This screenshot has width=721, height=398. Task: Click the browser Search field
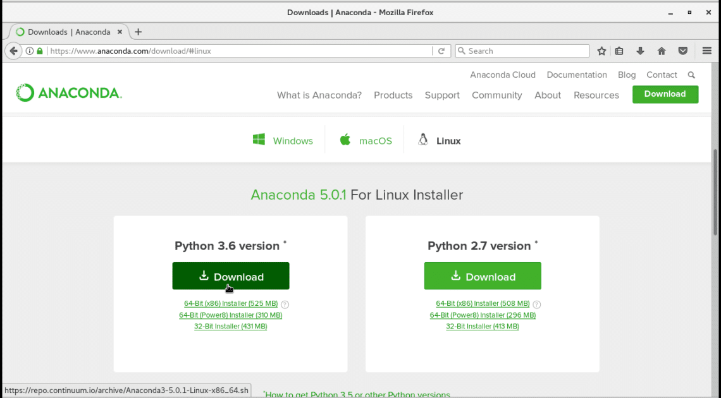tap(522, 51)
